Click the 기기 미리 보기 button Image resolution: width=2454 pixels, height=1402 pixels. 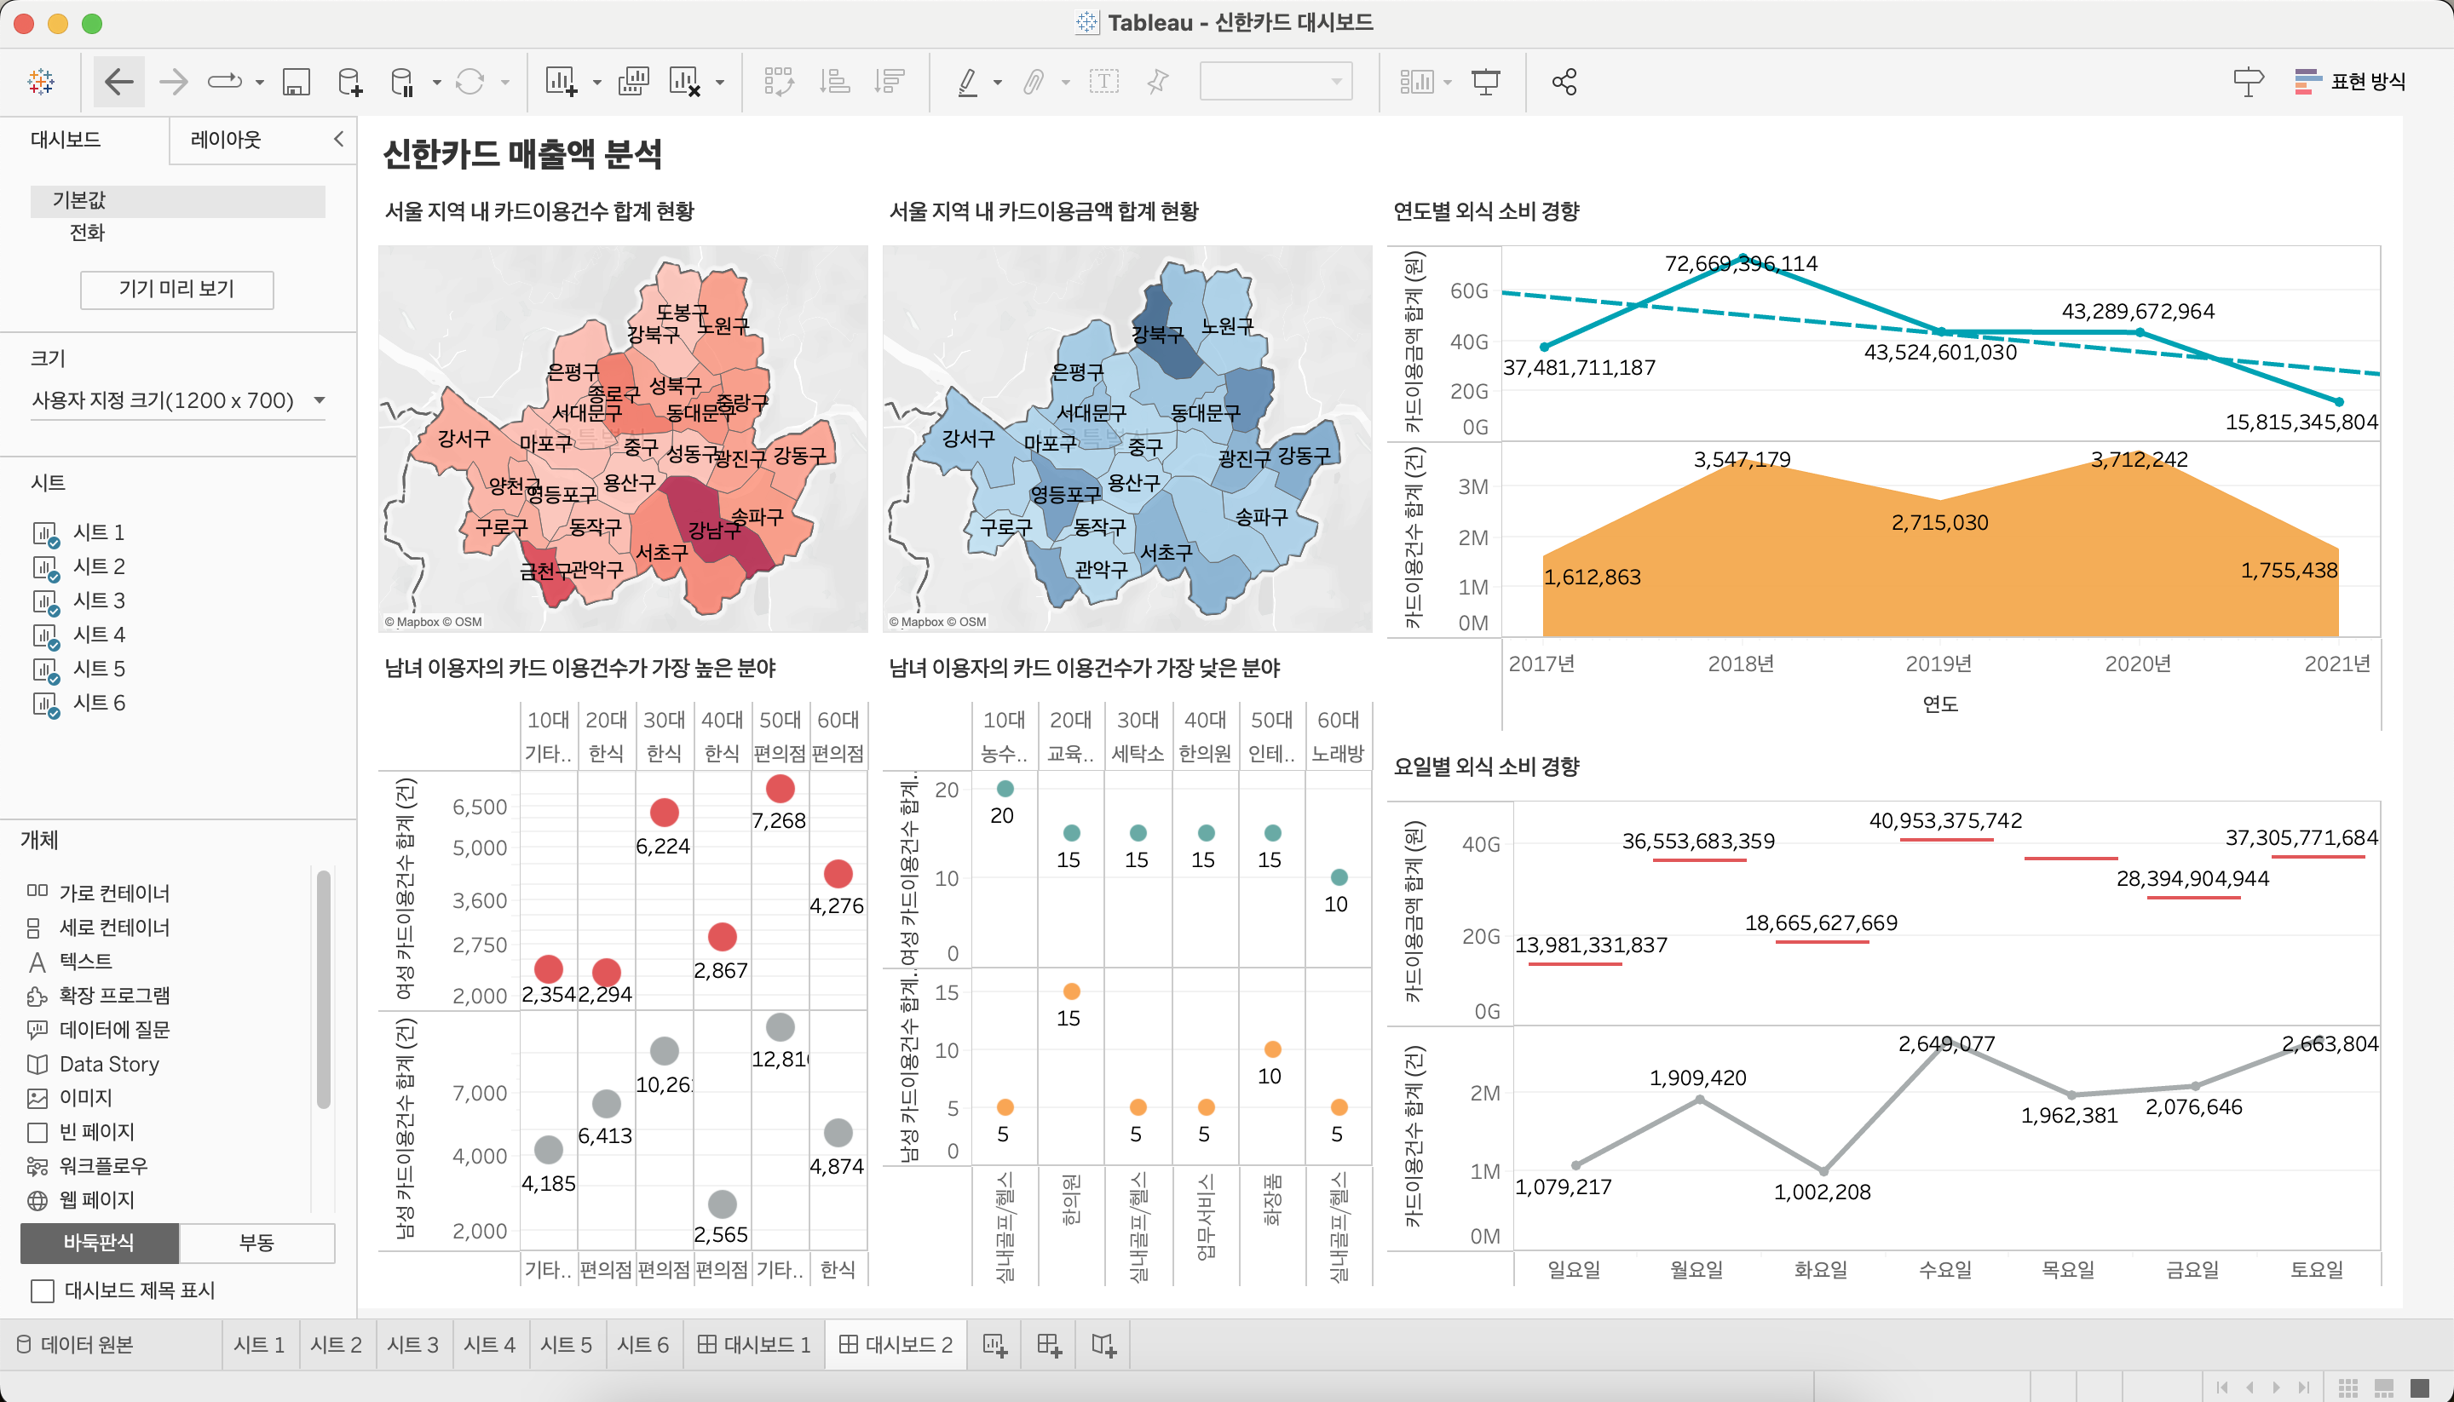point(176,289)
